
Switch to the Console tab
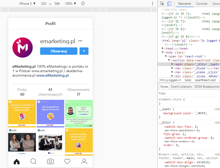(x=202, y=4)
